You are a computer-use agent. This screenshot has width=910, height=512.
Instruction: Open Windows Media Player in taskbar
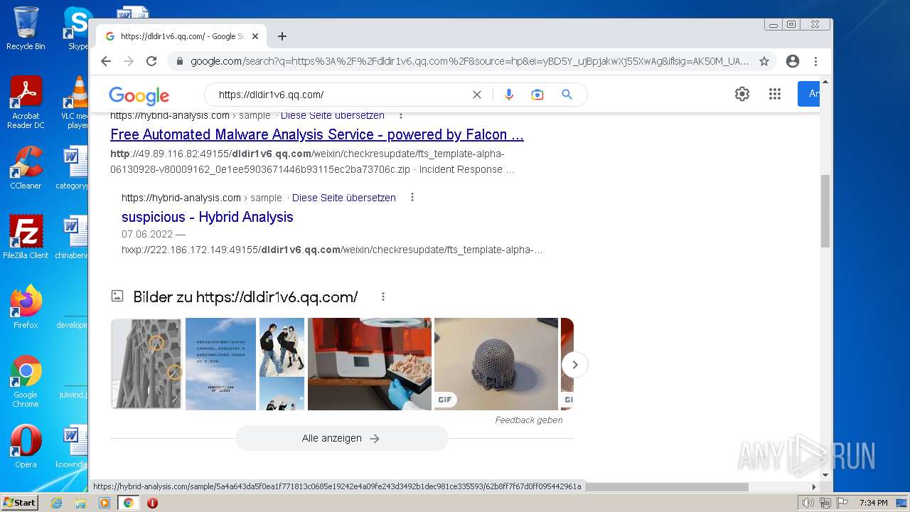105,503
